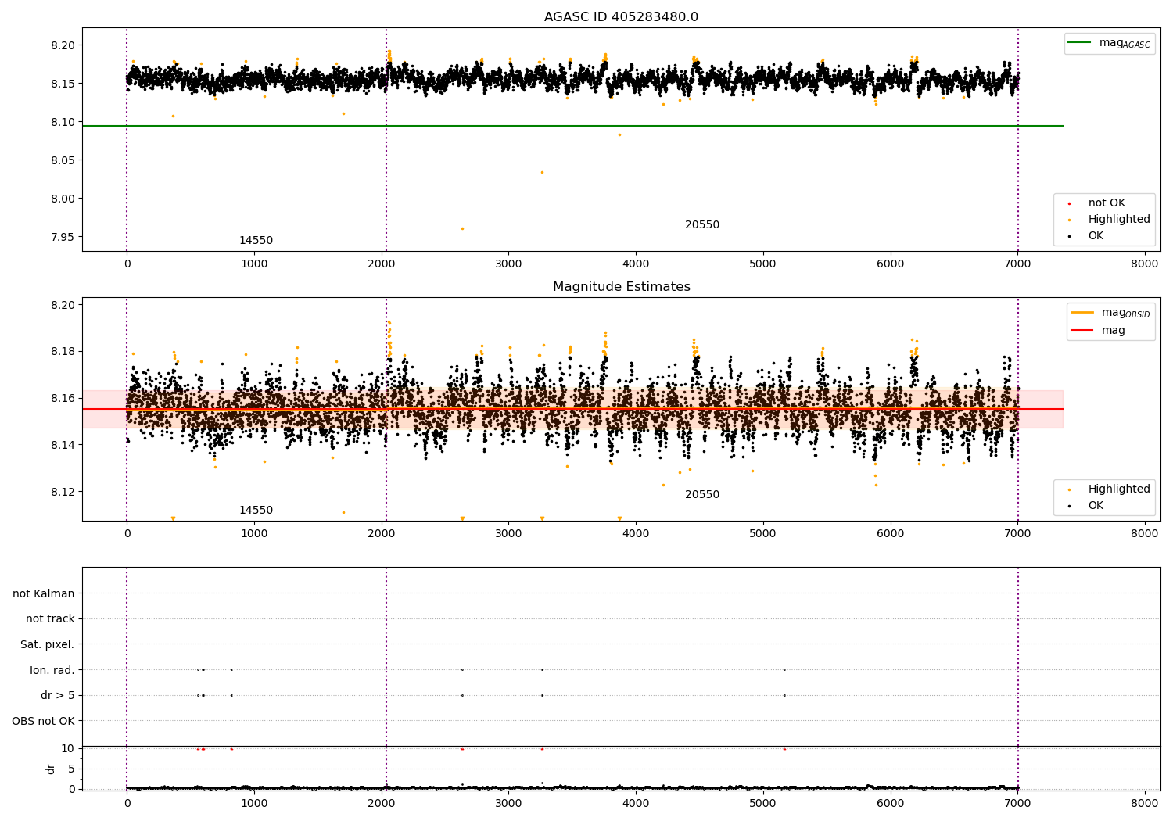1173x821 pixels.
Task: Select the 8.00 y-axis tick label
Action: pyautogui.click(x=61, y=199)
